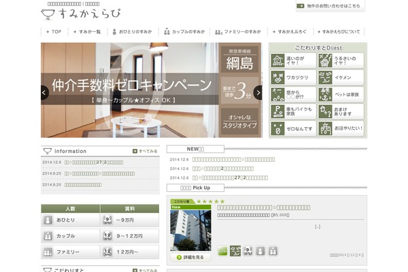The image size is (408, 272).
Task: Click the Pick Up building photo thumbnail
Action: 190,228
